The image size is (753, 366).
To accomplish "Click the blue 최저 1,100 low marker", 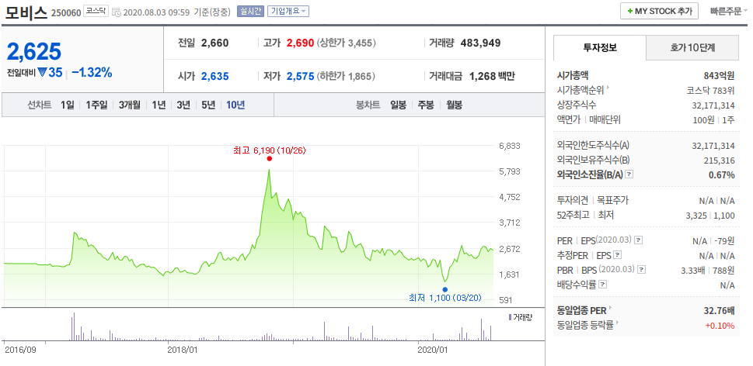I will pos(445,289).
